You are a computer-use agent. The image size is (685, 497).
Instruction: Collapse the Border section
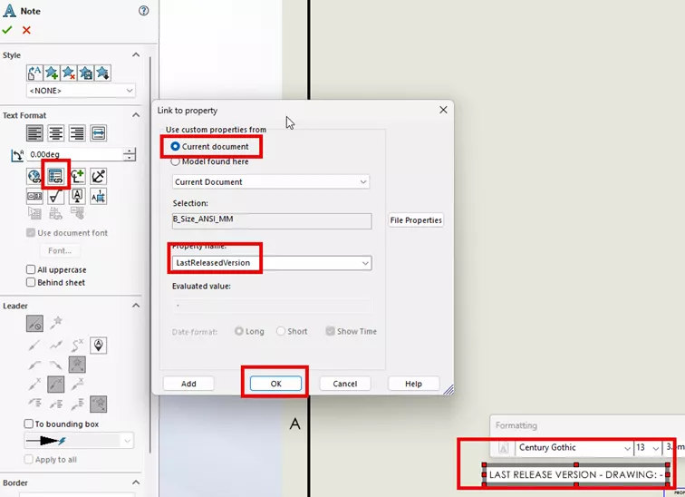pyautogui.click(x=136, y=482)
